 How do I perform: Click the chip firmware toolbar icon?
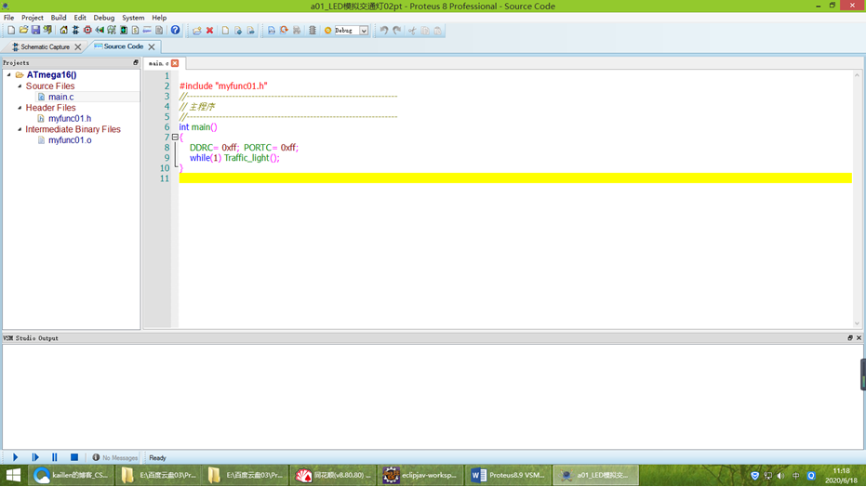click(x=313, y=31)
